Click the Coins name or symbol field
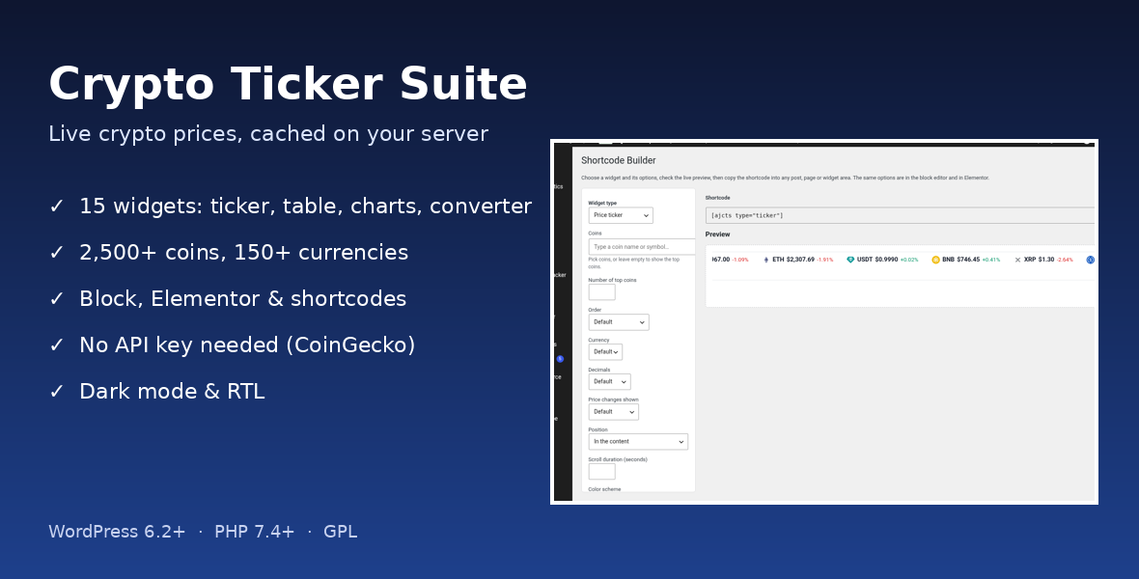Viewport: 1139px width, 579px height. pos(642,246)
